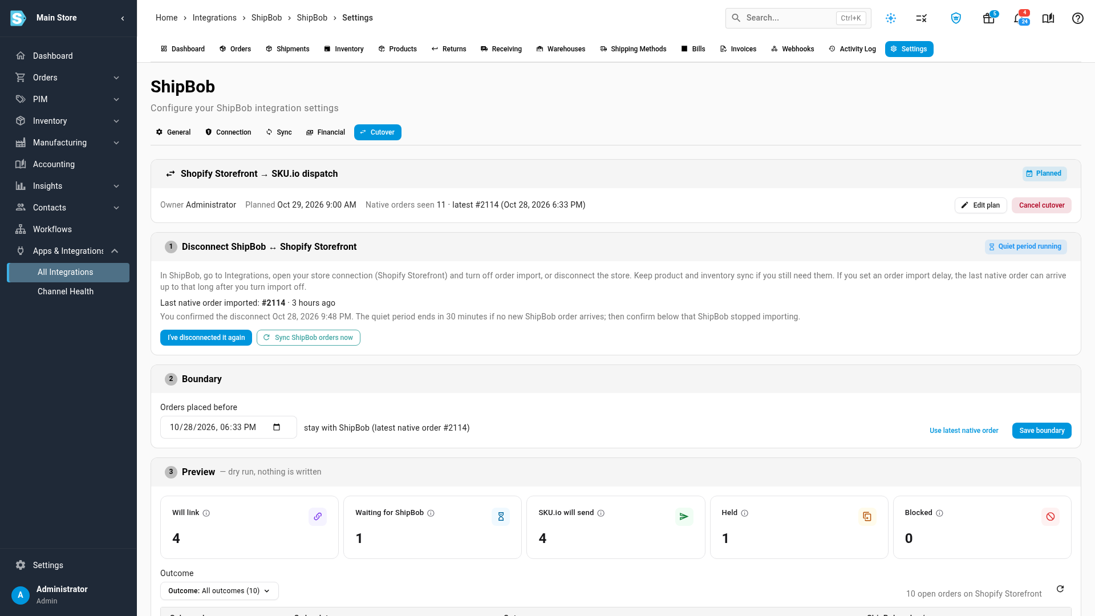Click the Main Store logo
The height and width of the screenshot is (616, 1095).
click(18, 18)
